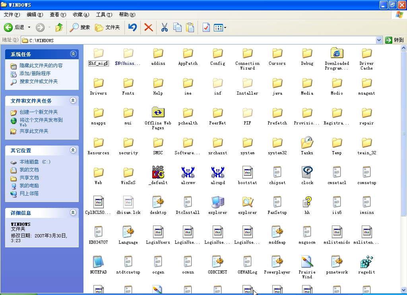Click the Paste clipboard icon in toolbar

tap(190, 27)
